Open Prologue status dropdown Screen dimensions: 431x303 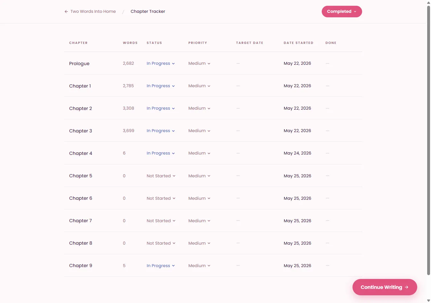coord(161,63)
